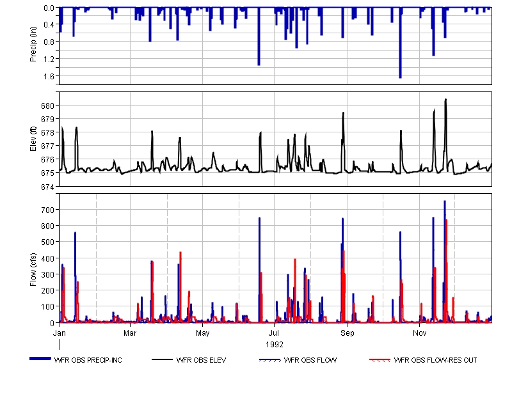Click the 1992 year label
Image resolution: width=512 pixels, height=401 pixels.
[275, 345]
